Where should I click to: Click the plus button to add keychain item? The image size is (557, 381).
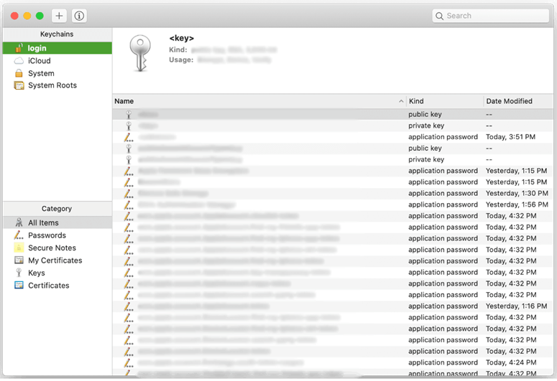pyautogui.click(x=59, y=16)
